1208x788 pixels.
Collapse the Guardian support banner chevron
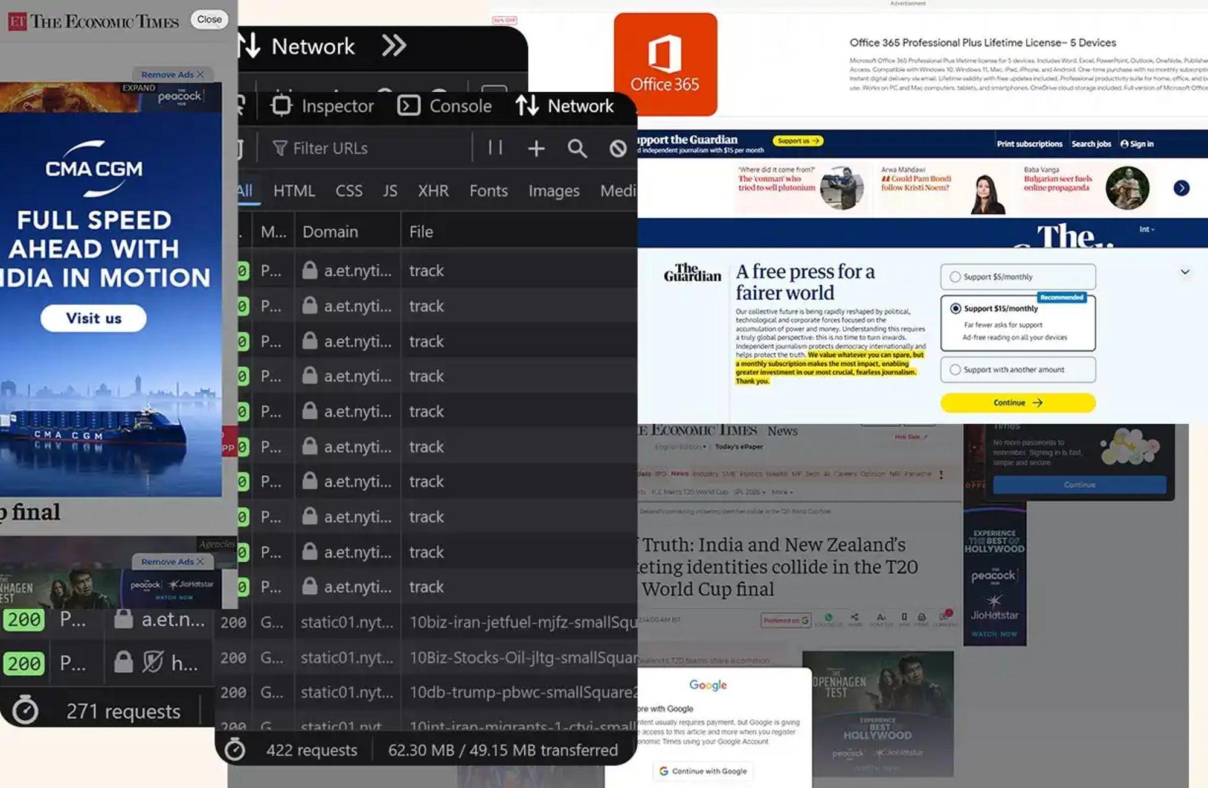coord(1185,272)
